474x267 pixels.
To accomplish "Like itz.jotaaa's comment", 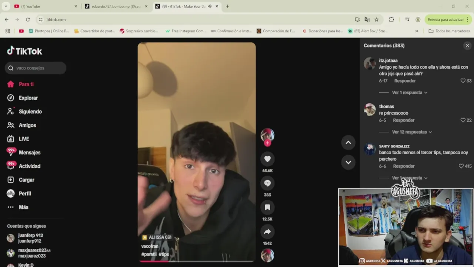I will (x=463, y=81).
